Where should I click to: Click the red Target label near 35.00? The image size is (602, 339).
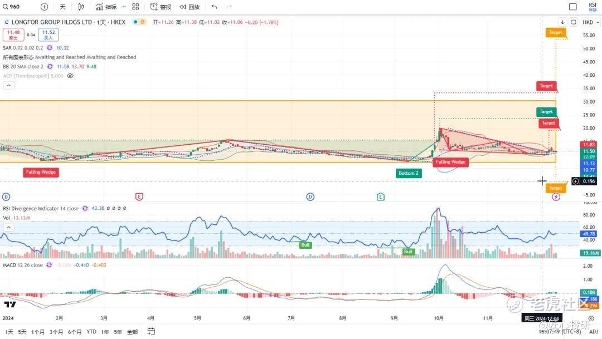click(x=546, y=86)
